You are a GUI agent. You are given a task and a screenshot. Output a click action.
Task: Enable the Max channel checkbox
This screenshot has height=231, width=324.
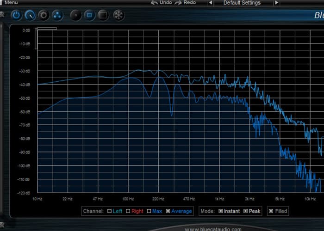tap(149, 211)
